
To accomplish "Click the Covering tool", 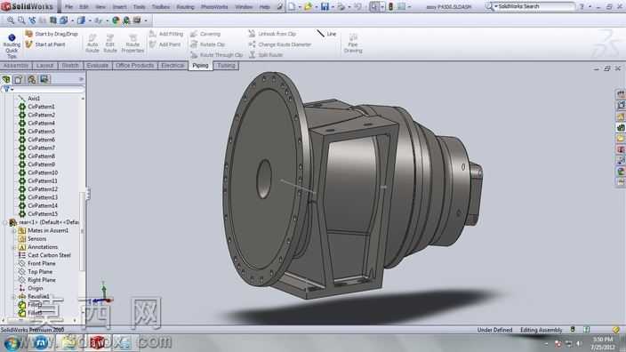I will 205,34.
